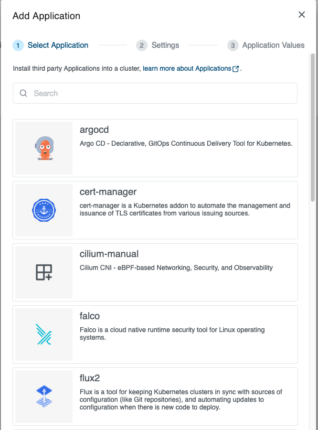Select the cilium-manual application entry

tap(181, 272)
